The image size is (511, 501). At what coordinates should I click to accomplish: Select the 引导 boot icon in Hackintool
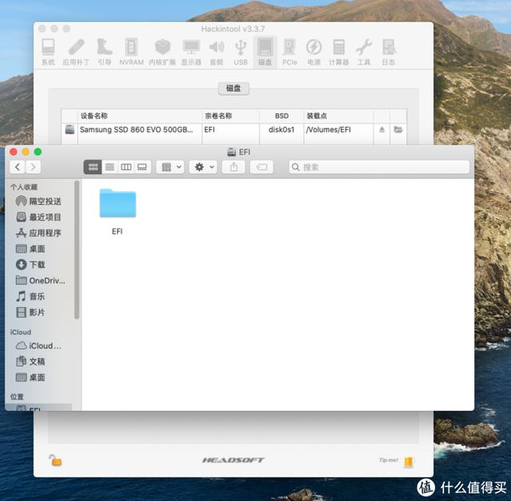tap(105, 52)
